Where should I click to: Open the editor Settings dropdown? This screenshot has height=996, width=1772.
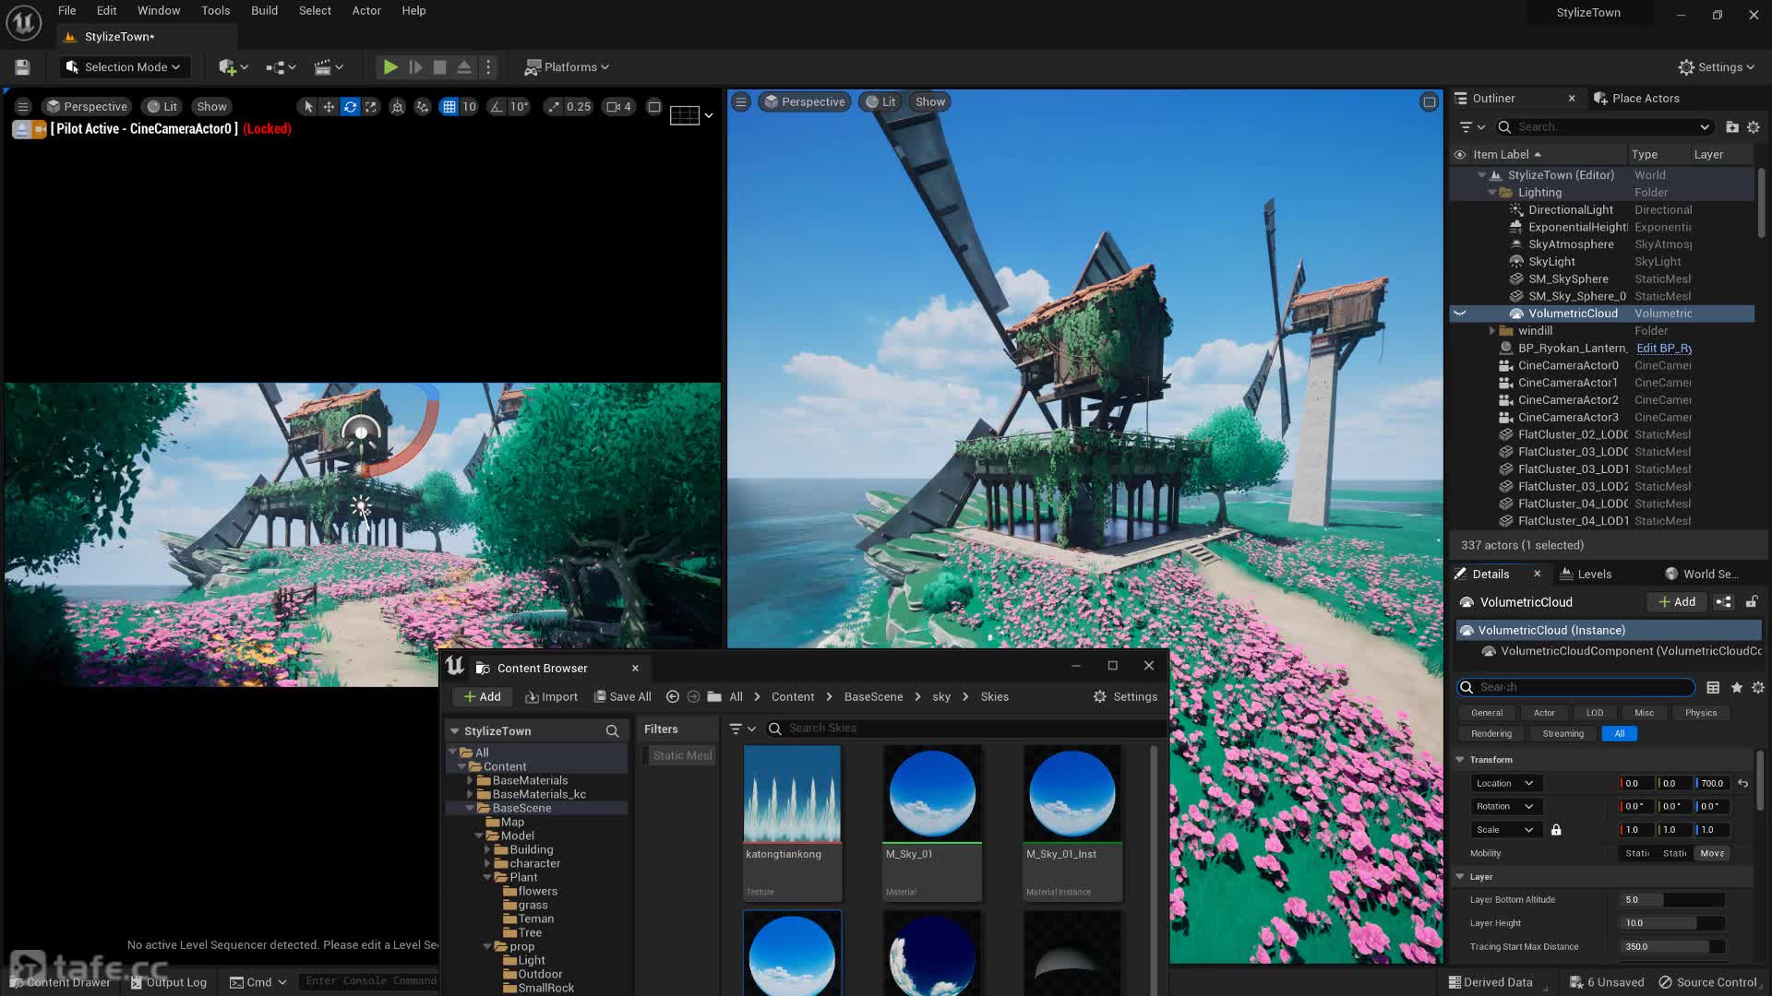(1716, 67)
